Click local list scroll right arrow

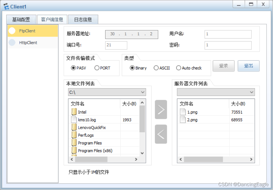pos(136,159)
